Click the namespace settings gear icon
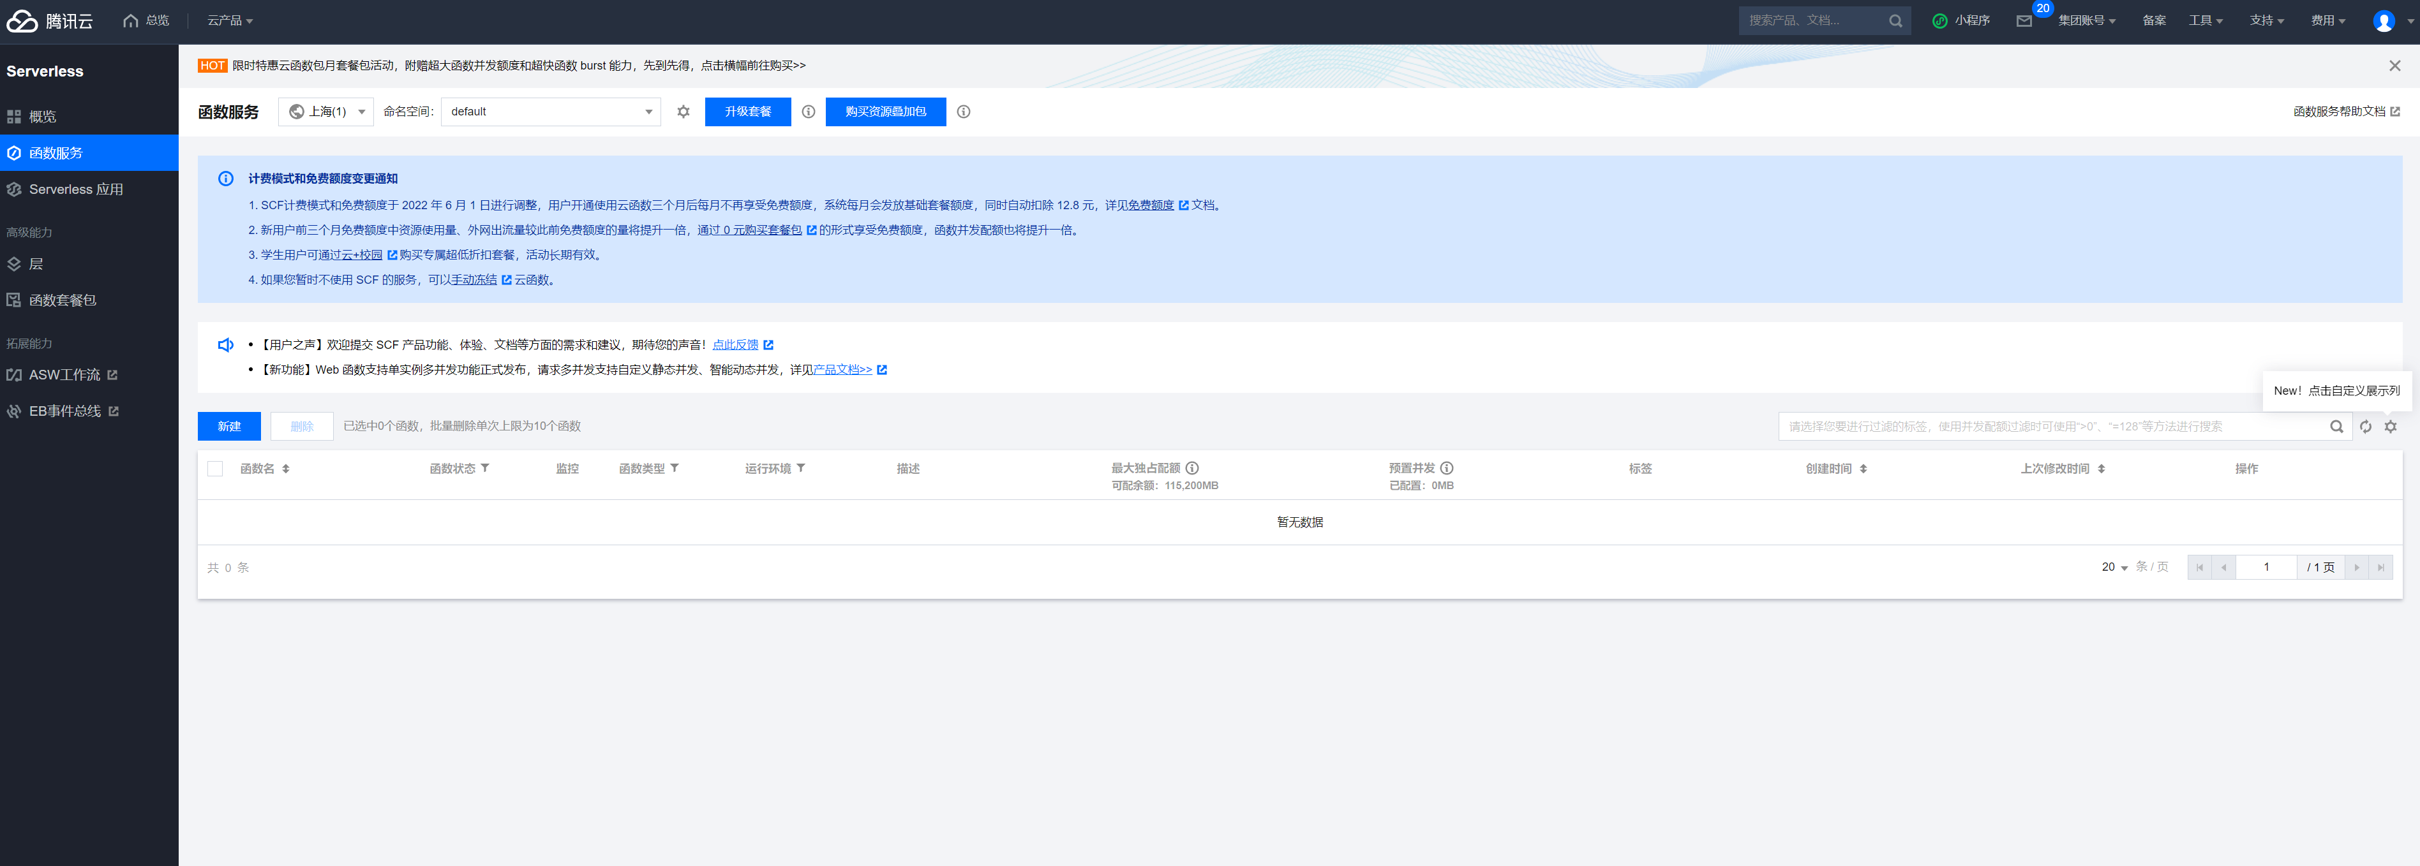 pos(683,112)
